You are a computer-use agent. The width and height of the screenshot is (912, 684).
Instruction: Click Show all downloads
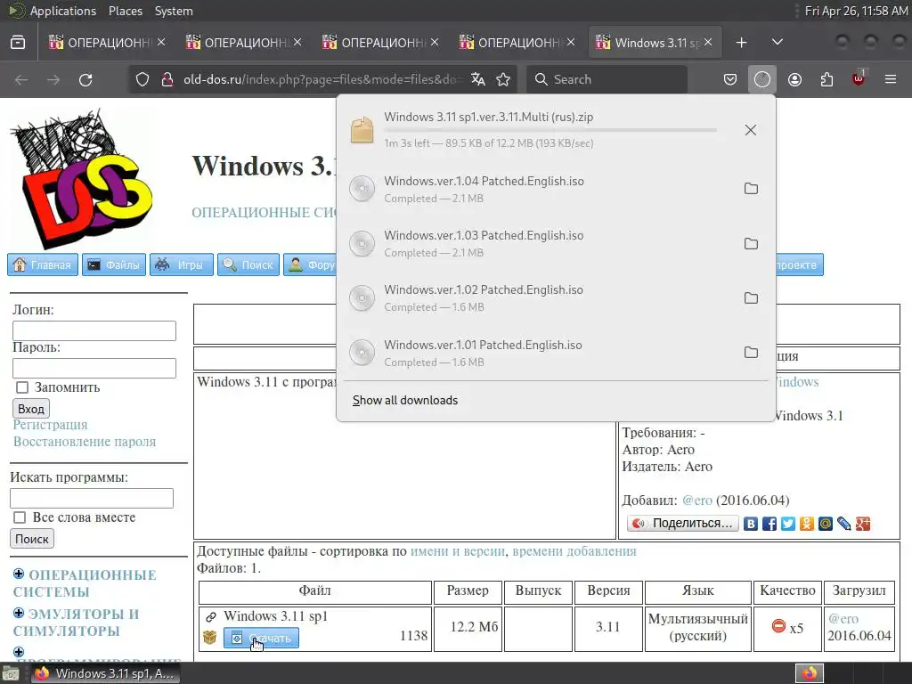[x=405, y=400]
